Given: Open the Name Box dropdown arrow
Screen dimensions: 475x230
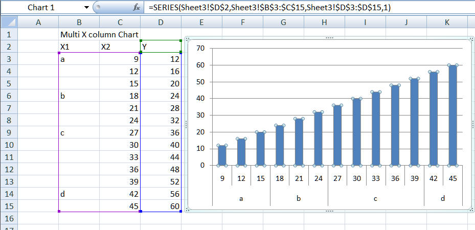Looking at the screenshot, I should (x=85, y=7).
